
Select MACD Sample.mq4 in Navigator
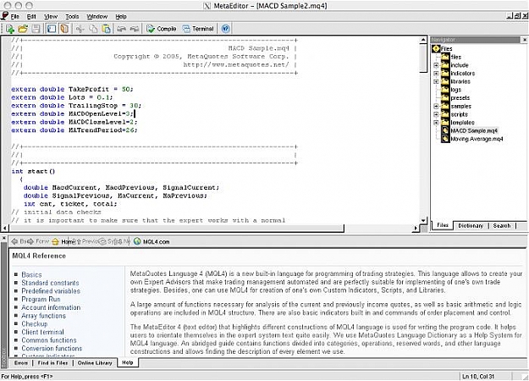[474, 130]
